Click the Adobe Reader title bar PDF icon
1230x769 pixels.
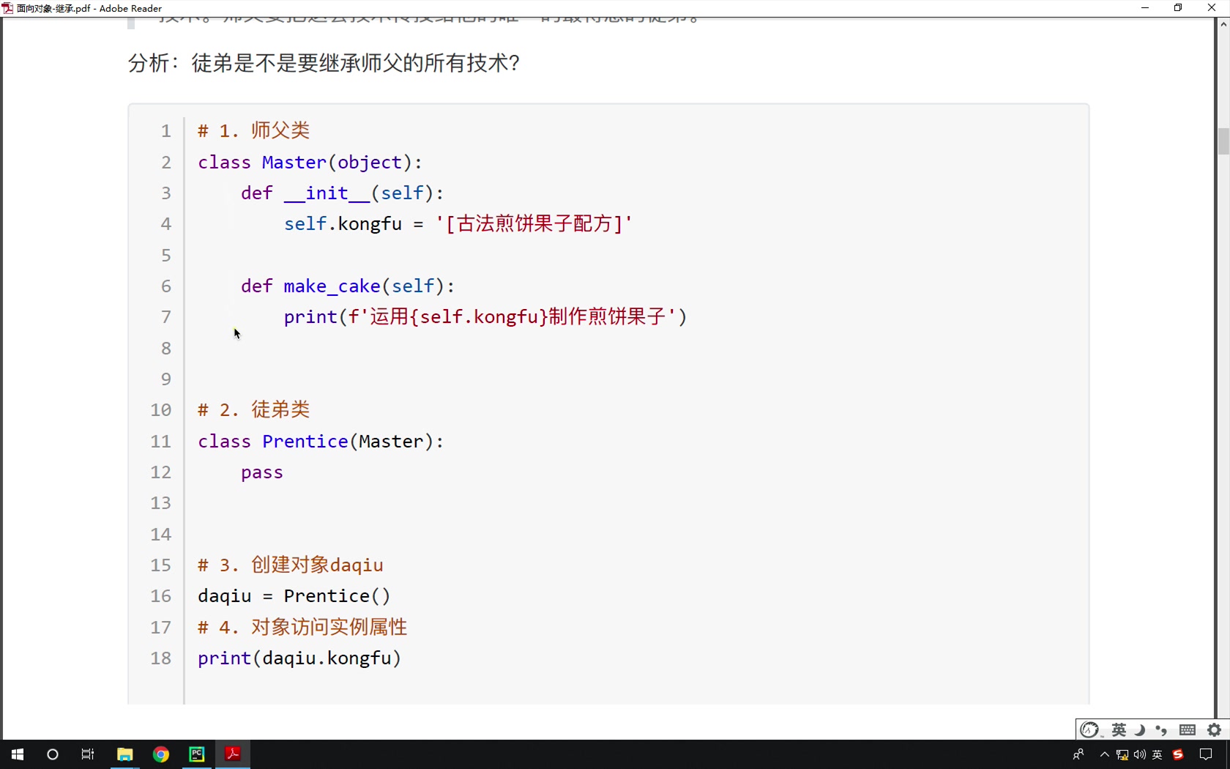8,8
